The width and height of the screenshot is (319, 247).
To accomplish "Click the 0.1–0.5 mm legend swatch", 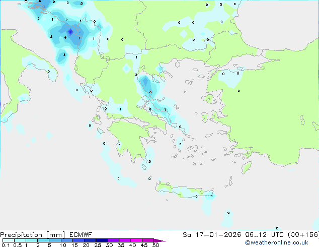I will 9,240.
